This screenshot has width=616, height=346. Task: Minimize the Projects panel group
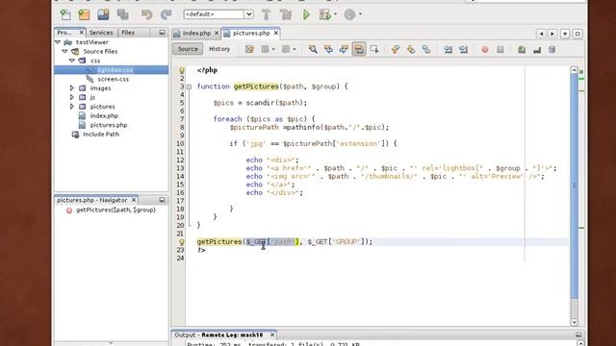click(x=162, y=33)
